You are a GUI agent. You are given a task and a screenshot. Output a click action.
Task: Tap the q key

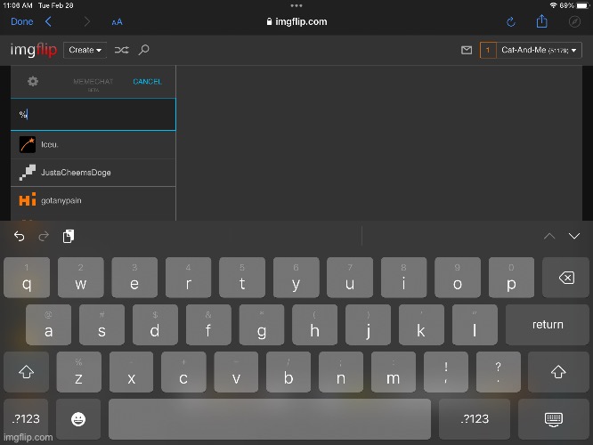(x=27, y=278)
